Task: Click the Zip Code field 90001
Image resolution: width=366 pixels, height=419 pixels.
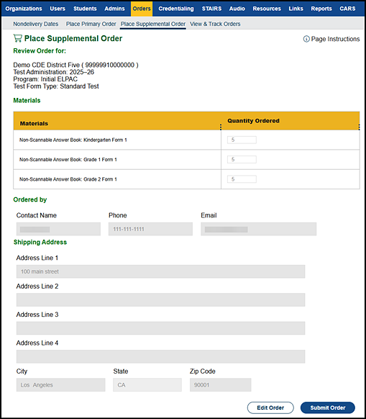Action: pyautogui.click(x=220, y=384)
